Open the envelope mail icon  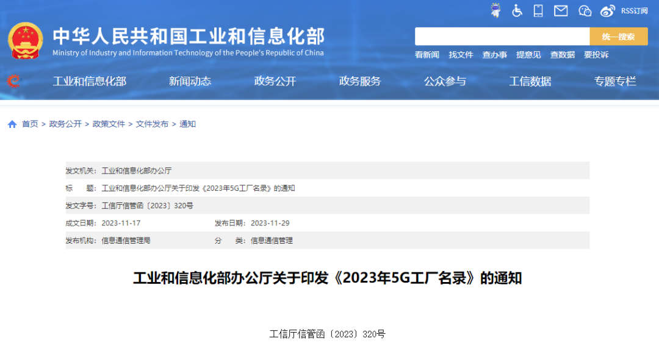click(x=561, y=10)
